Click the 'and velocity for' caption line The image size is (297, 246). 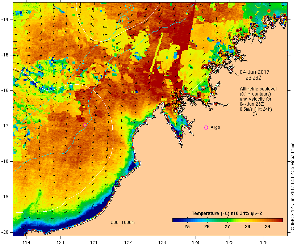(255, 99)
